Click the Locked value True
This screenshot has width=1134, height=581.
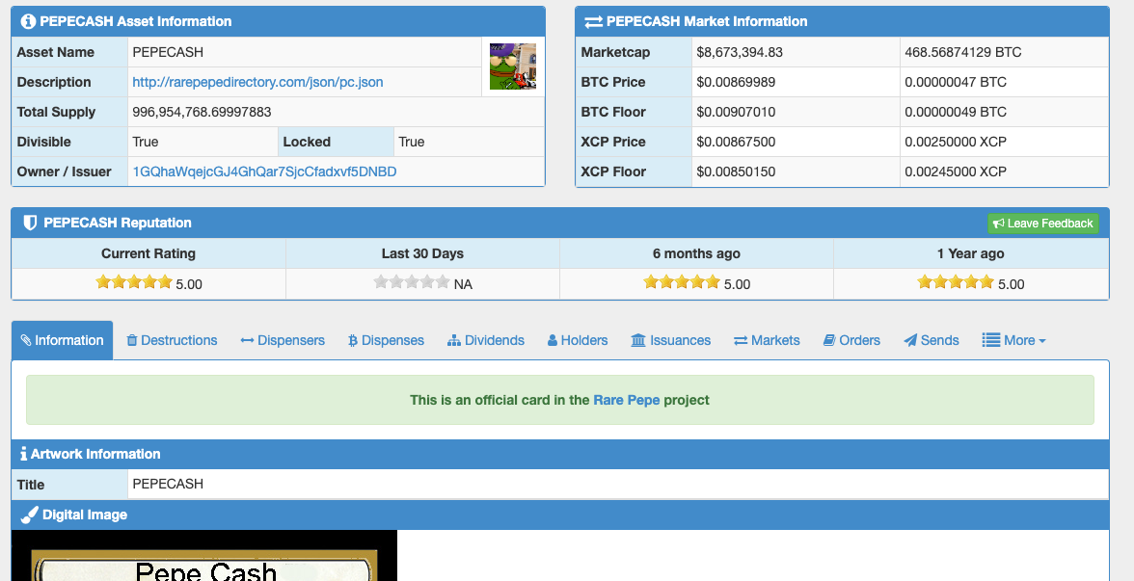(412, 142)
